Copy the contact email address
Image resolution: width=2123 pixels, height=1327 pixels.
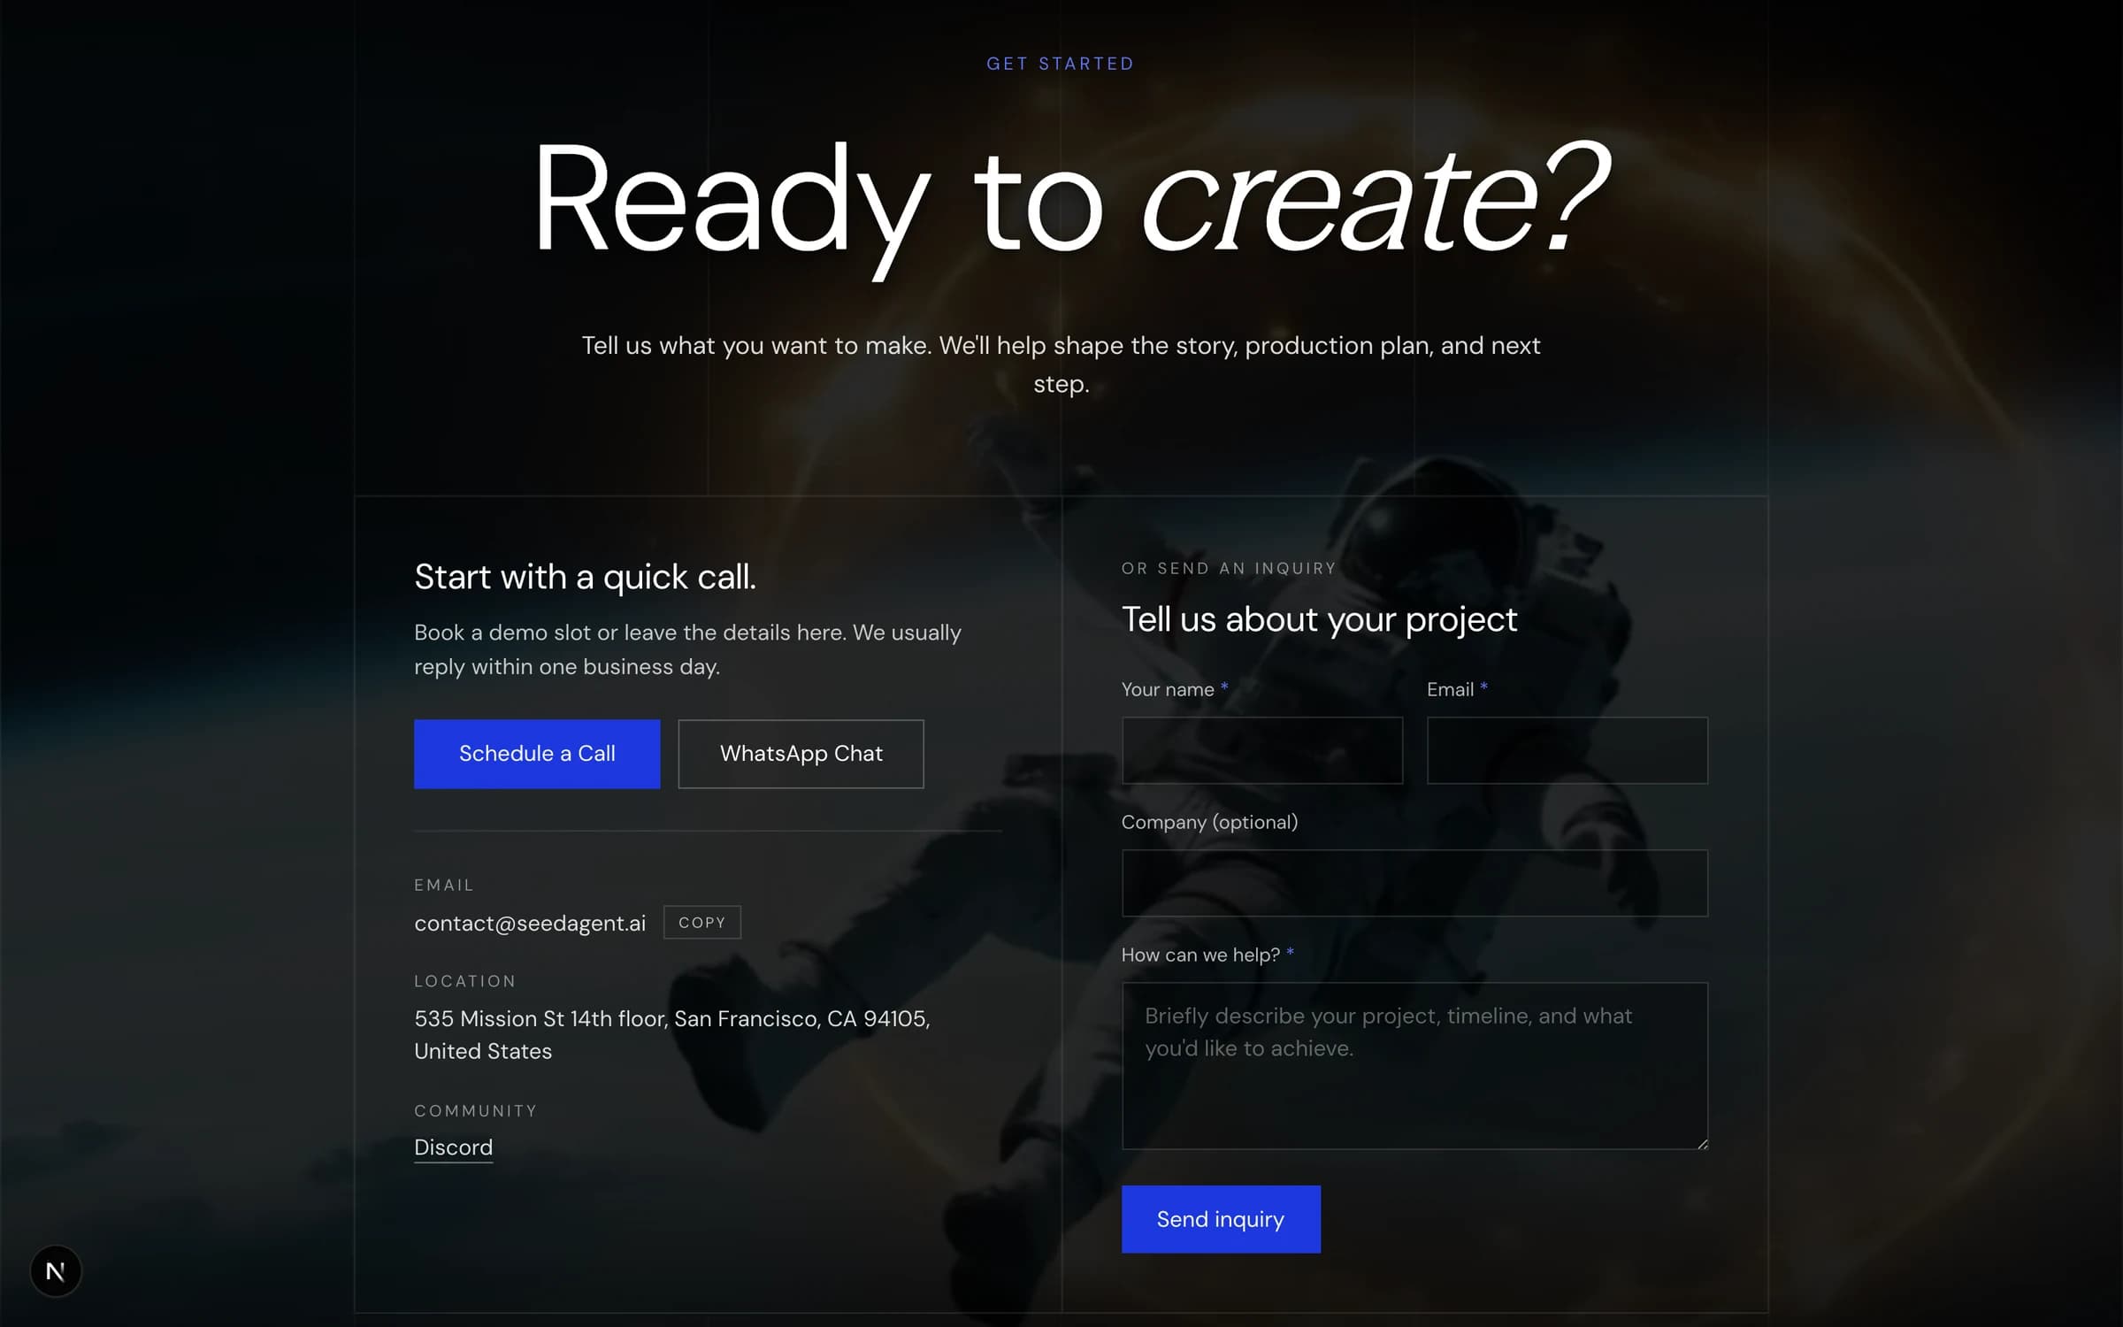click(701, 922)
